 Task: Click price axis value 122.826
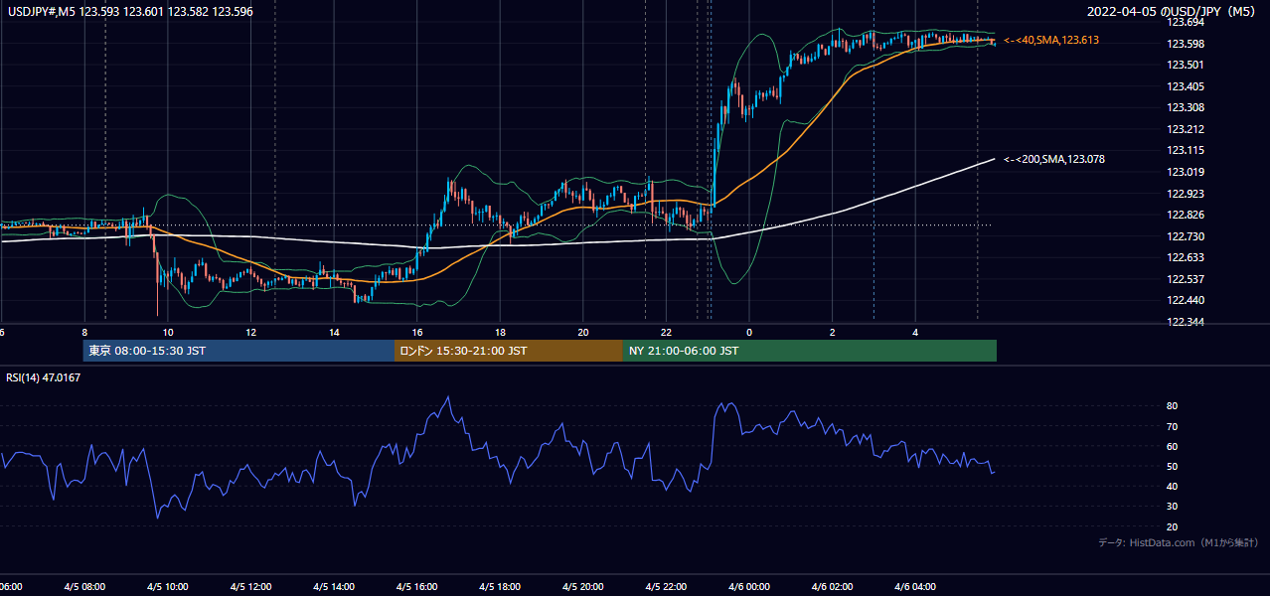point(1184,215)
